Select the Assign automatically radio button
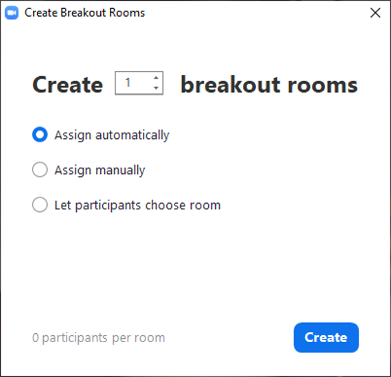Viewport: 391px width, 377px height. [x=40, y=135]
